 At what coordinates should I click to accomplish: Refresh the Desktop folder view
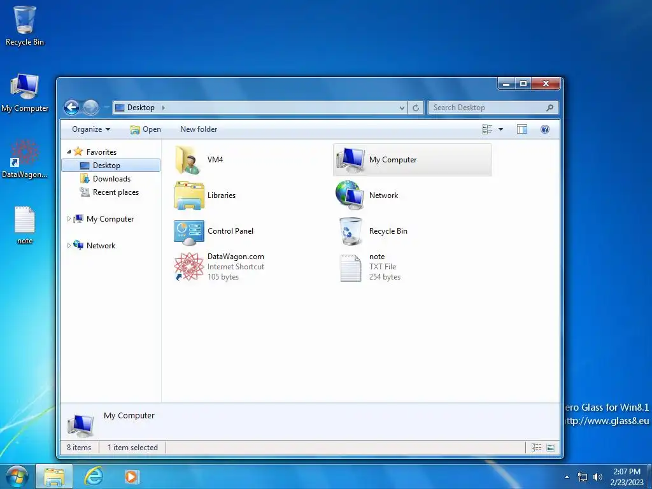pos(415,108)
